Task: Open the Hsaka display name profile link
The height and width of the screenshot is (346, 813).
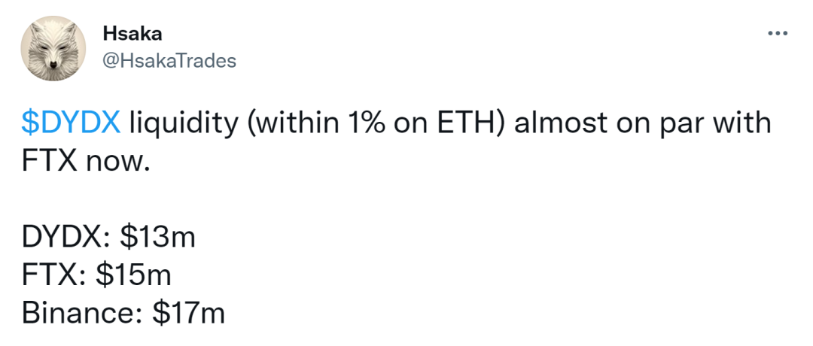Action: (132, 34)
